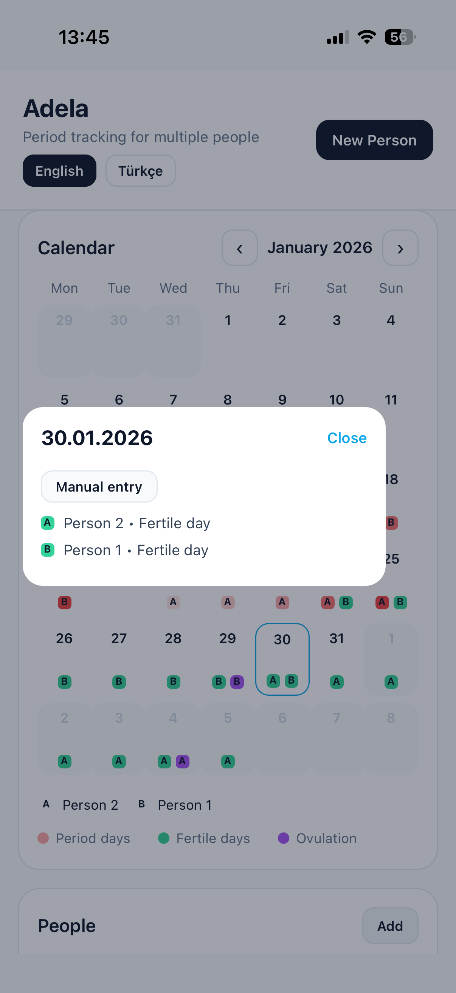Viewport: 456px width, 993px height.
Task: Click the green B fertile marker on January 30
Action: [292, 681]
